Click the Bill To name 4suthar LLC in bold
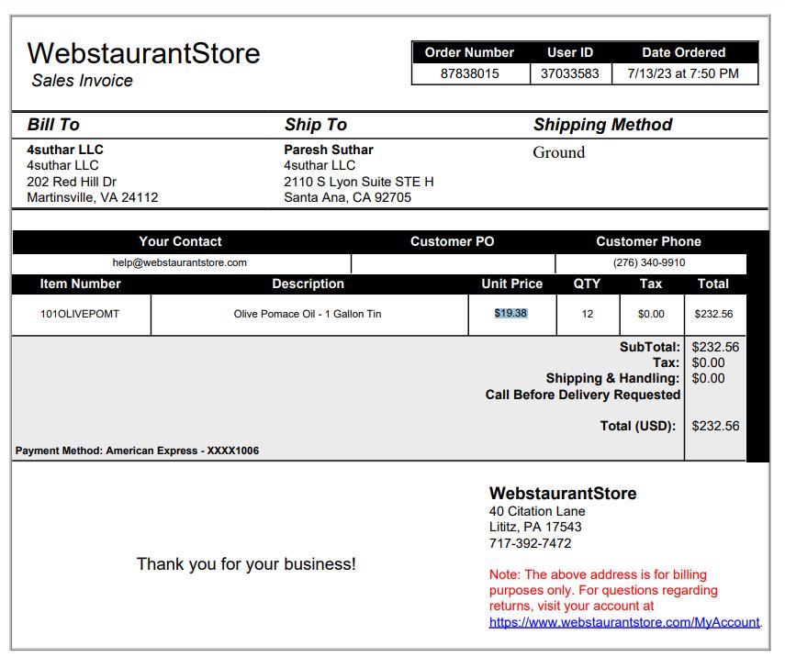This screenshot has height=668, width=785. click(65, 150)
